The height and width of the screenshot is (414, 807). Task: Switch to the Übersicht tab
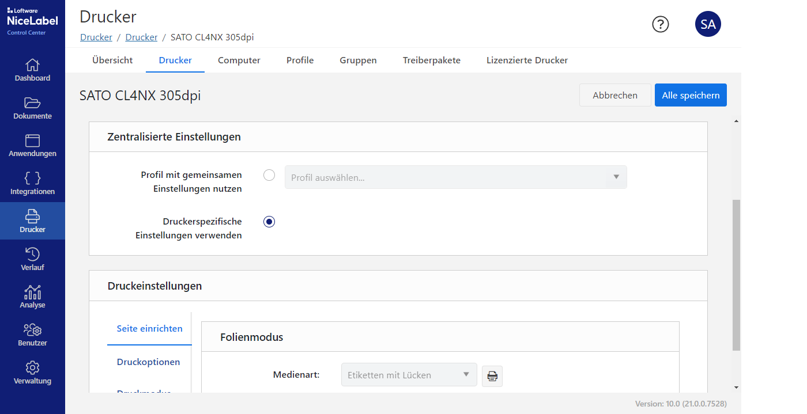click(112, 60)
